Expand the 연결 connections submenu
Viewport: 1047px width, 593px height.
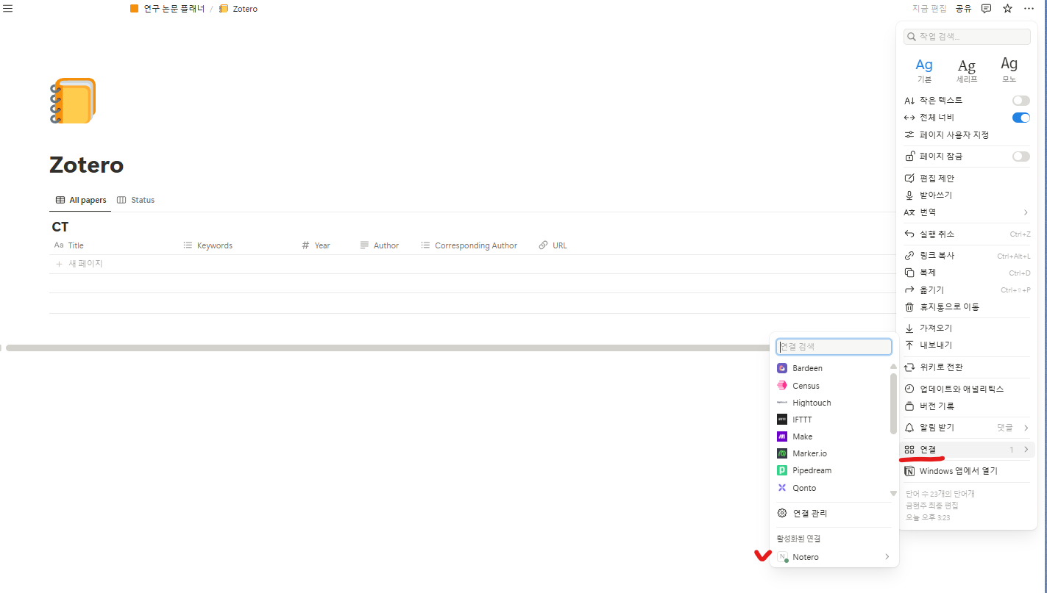967,450
